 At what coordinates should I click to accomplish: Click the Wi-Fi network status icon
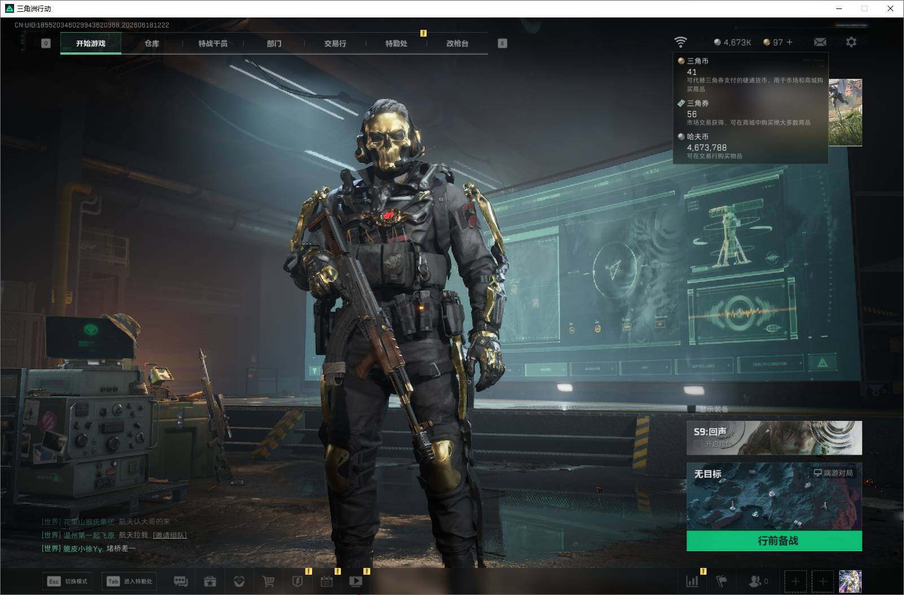pyautogui.click(x=681, y=42)
